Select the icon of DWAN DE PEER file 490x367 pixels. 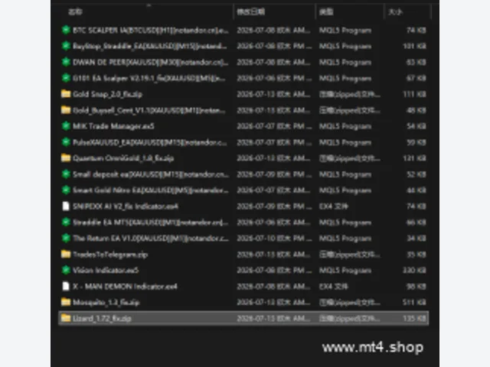(x=66, y=62)
